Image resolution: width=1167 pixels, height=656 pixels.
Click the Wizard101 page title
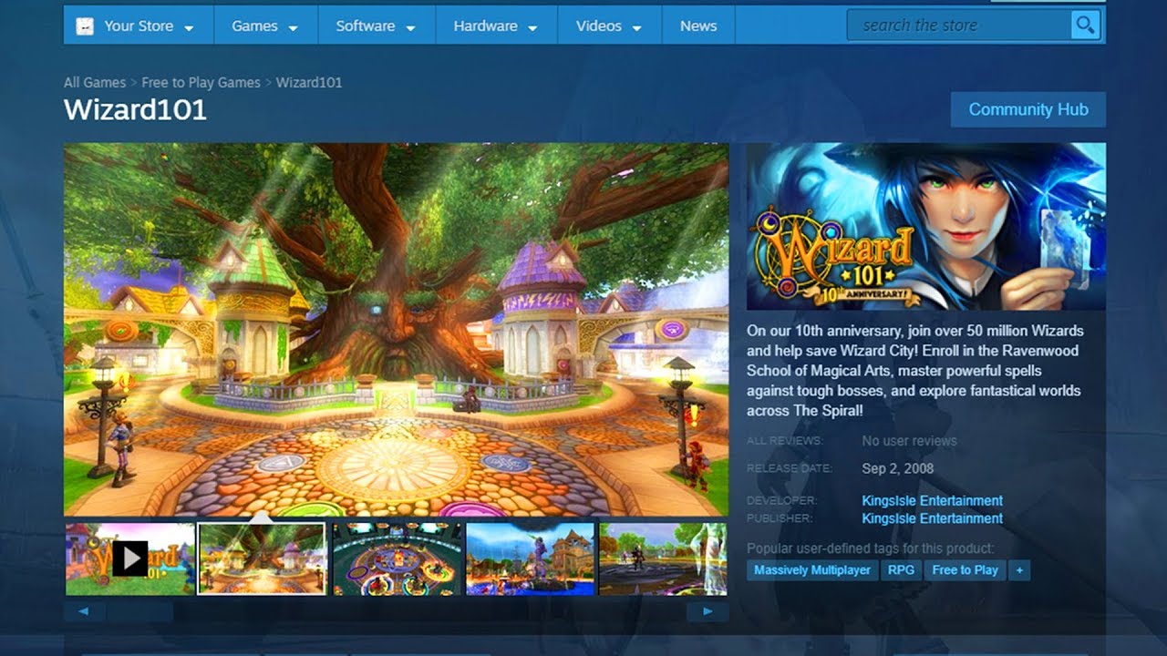[x=135, y=109]
